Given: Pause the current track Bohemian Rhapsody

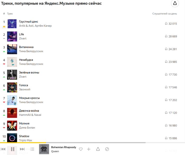Looking at the screenshot, I should point(13,149).
